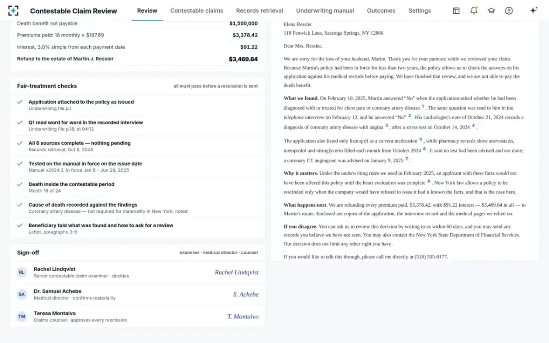This screenshot has height=343, width=549.
Task: Open the sparkle AI assistant icon
Action: tap(533, 11)
